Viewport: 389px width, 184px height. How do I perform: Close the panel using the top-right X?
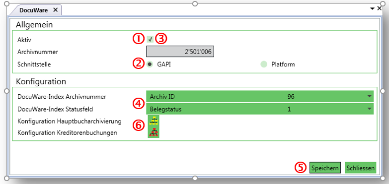pos(380,8)
